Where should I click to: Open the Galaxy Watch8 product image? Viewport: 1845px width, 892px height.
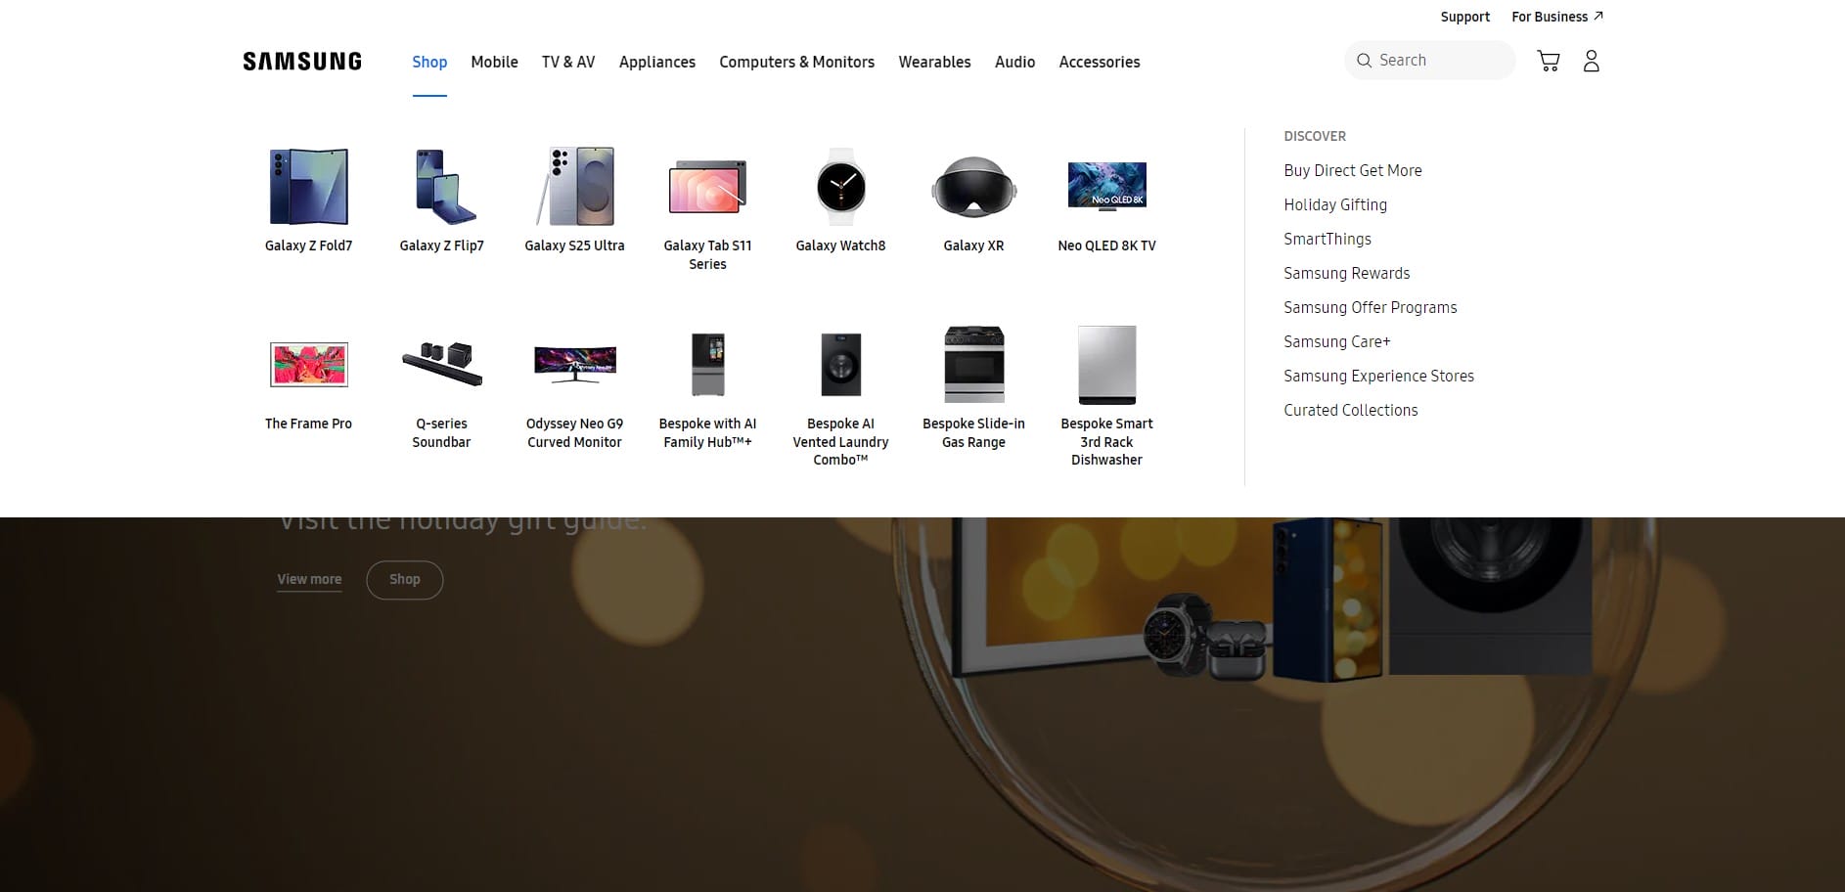(x=840, y=187)
